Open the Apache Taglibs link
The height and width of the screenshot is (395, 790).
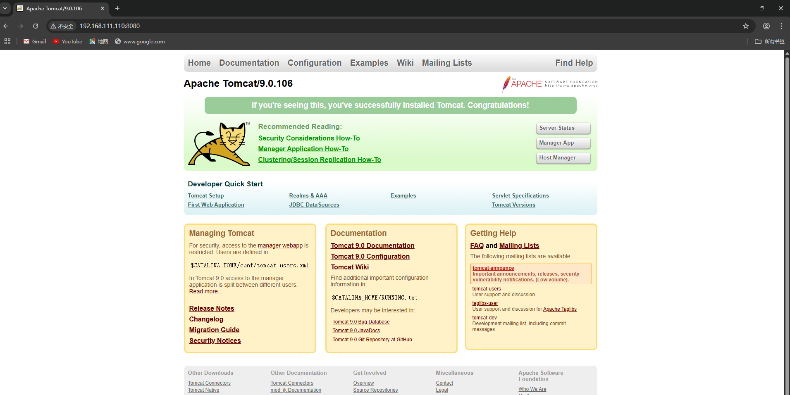560,309
